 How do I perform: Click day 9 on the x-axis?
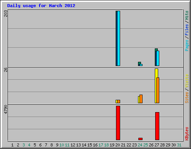click(x=57, y=145)
